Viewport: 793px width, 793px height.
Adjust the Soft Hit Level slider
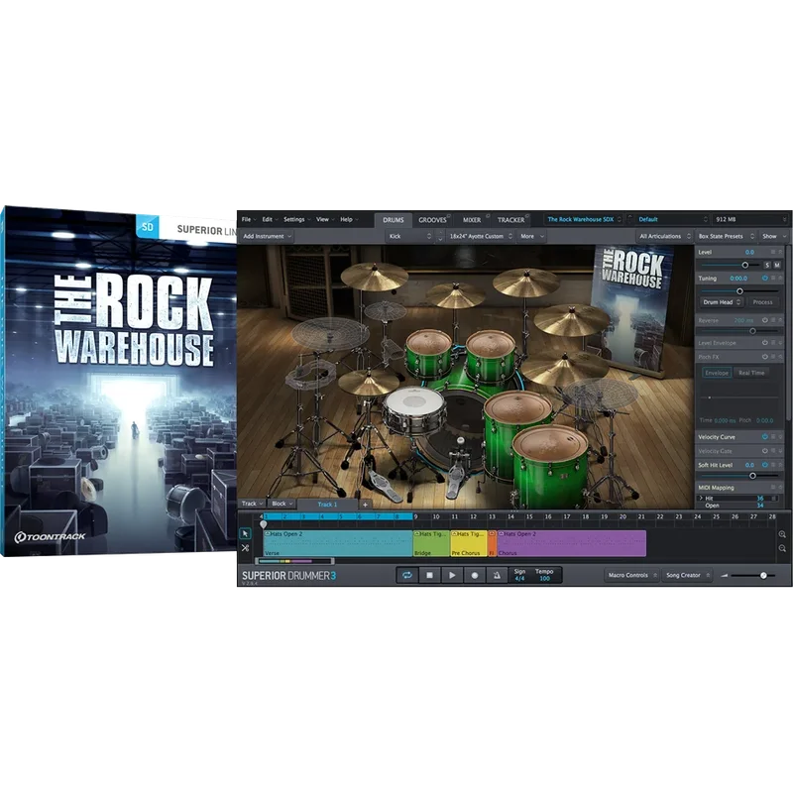click(752, 476)
